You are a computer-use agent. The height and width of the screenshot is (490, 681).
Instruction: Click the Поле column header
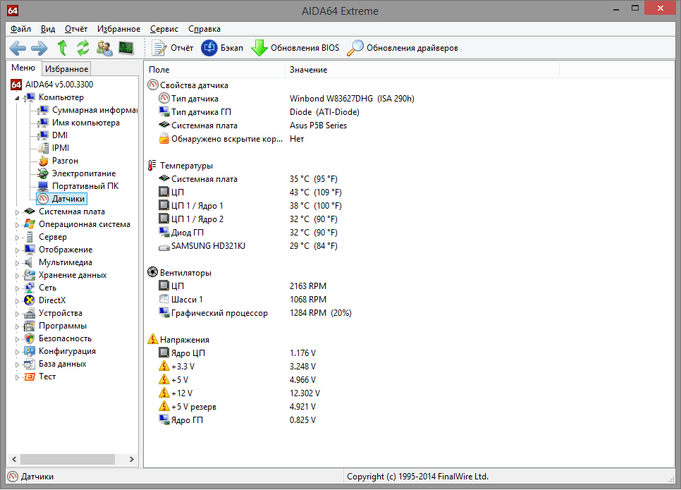[x=214, y=70]
